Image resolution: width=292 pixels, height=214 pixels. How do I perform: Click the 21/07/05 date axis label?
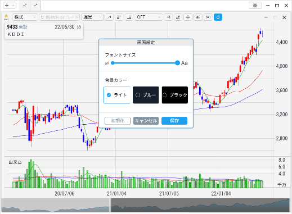tap(169, 193)
